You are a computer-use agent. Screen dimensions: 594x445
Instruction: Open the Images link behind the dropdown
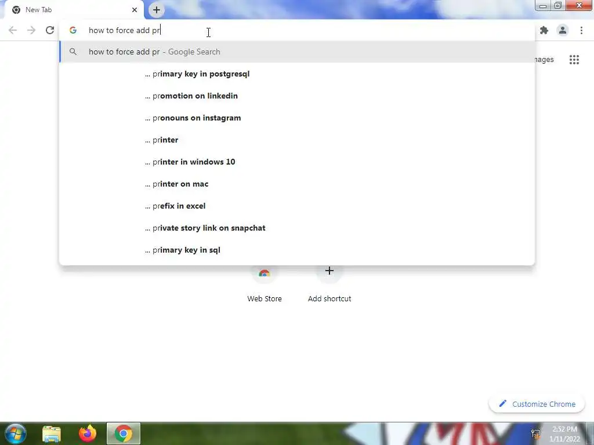pos(545,60)
